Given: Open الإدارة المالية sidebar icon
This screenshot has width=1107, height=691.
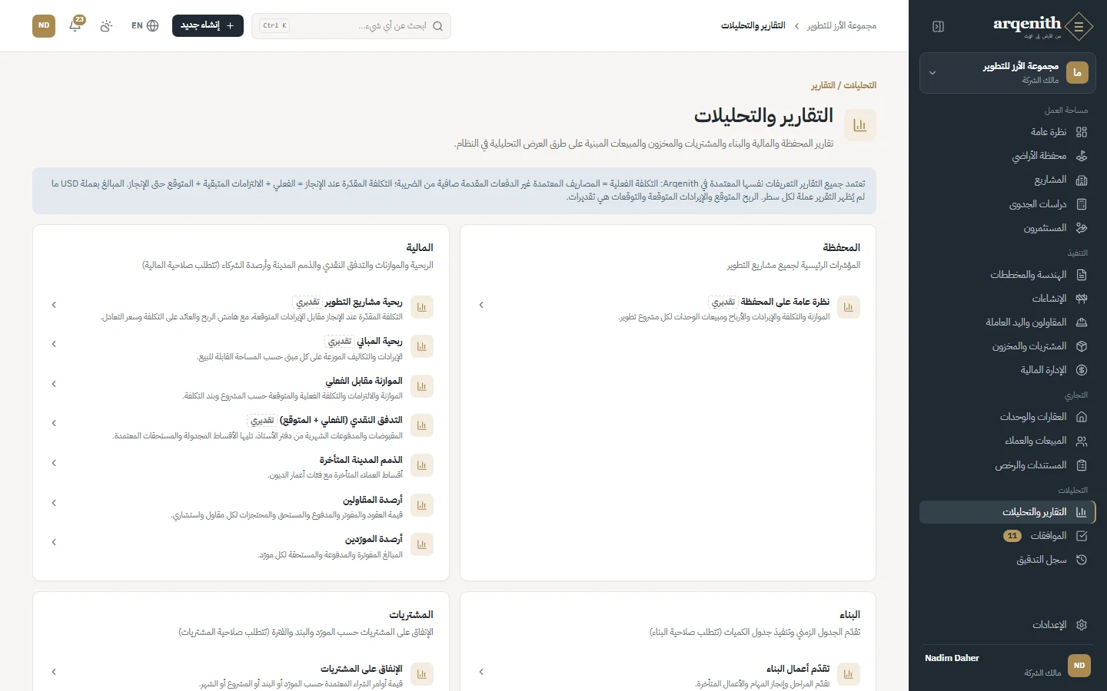Looking at the screenshot, I should pos(1082,370).
